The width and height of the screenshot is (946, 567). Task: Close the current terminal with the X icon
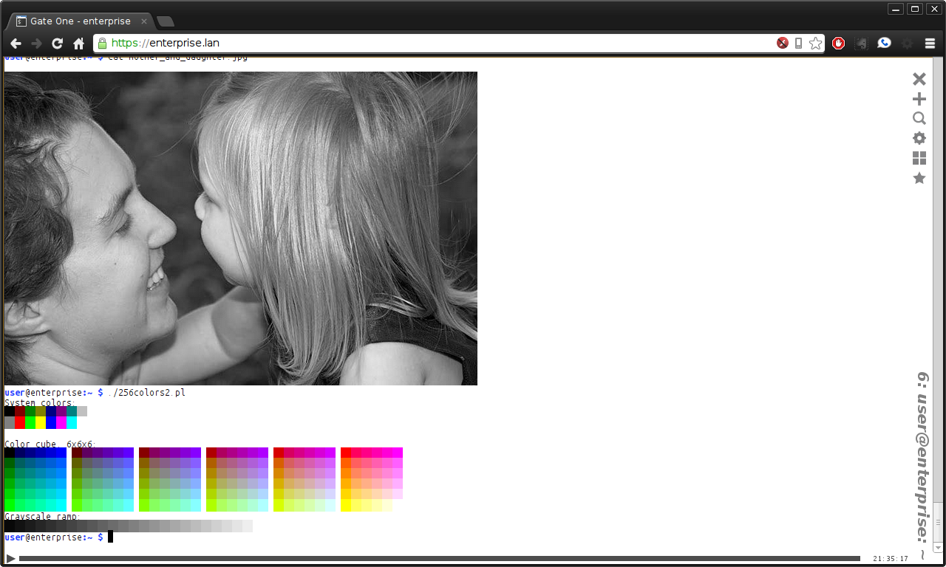pos(919,79)
